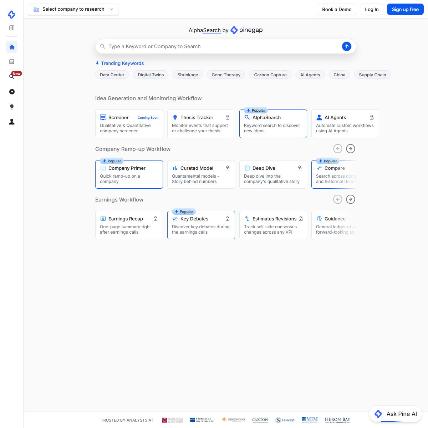Screen dimensions: 428x428
Task: Select Shrinkage trending keyword
Action: (x=188, y=75)
